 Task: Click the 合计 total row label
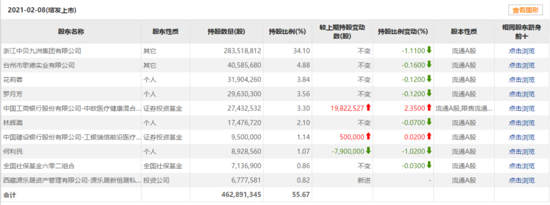(x=10, y=194)
